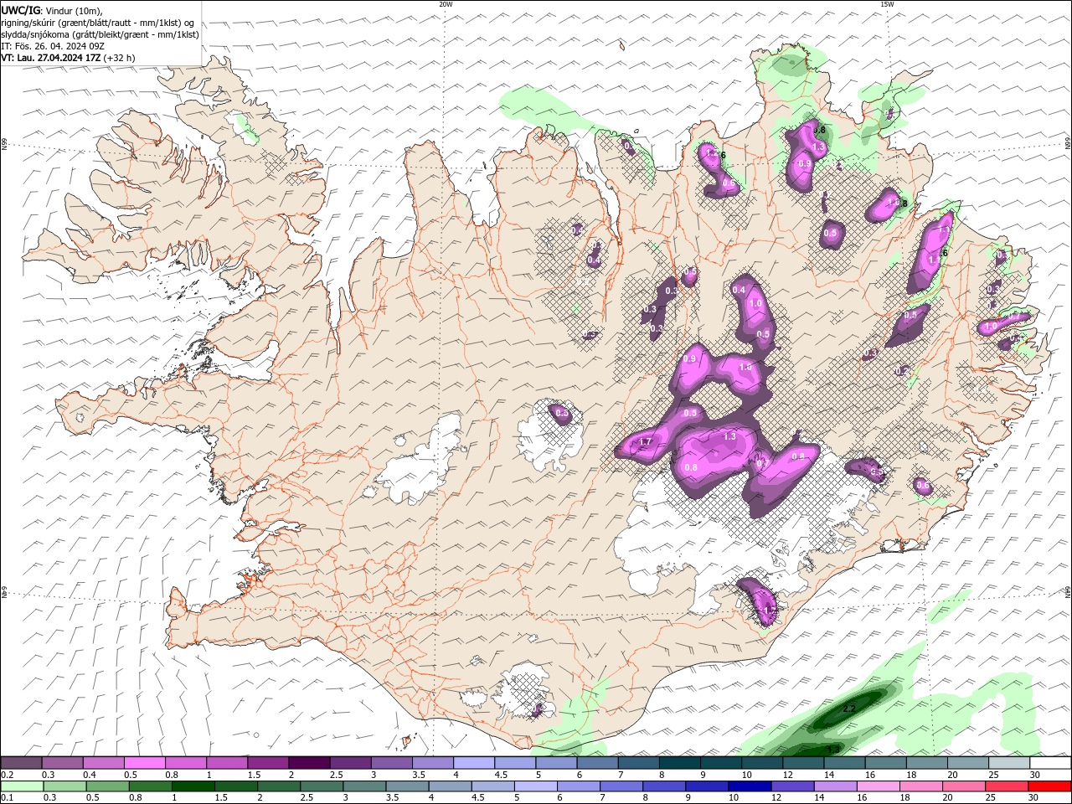Click the '15W' longitude label at top
Screen dimensions: 1072x804
[x=887, y=4]
